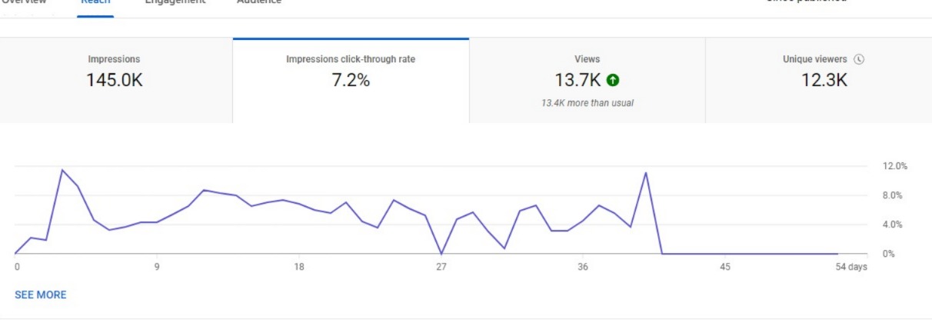Click the flat zero line near day 45
The image size is (932, 326).
725,254
